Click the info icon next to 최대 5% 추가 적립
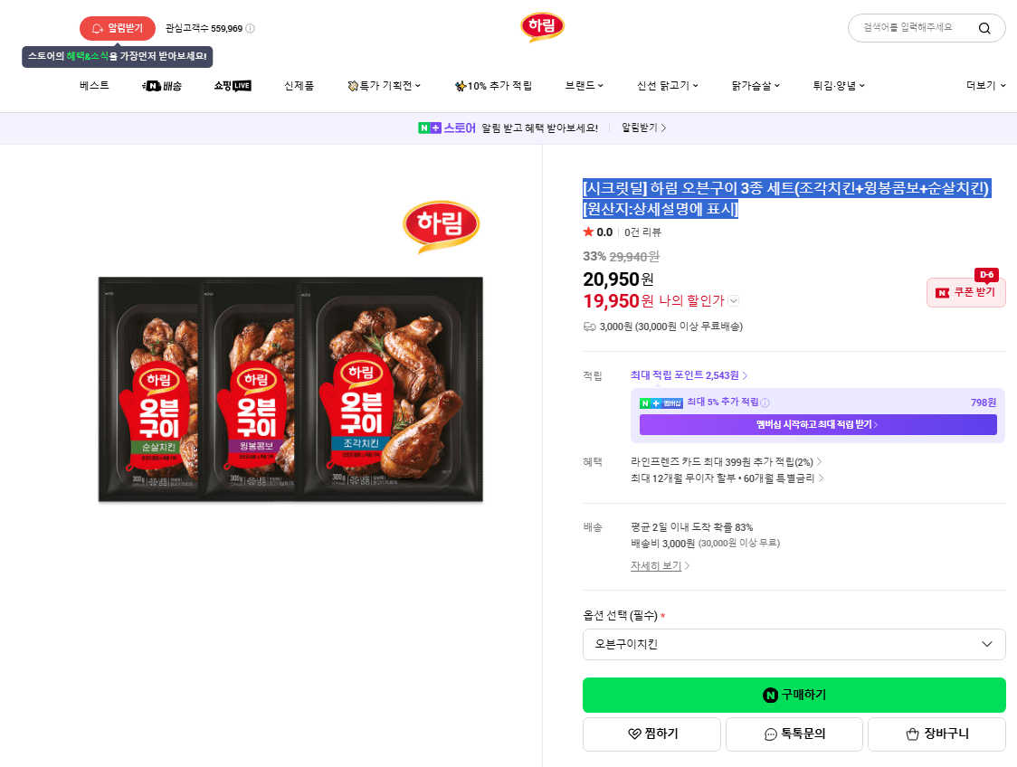 coord(765,402)
